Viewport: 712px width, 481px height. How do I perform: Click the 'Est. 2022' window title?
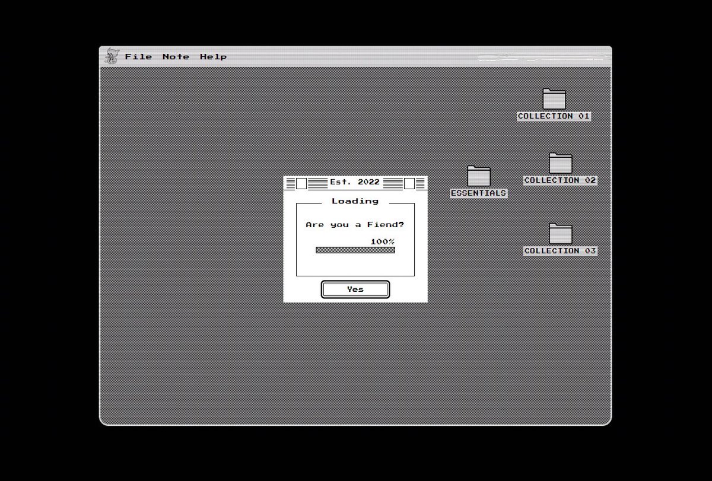click(x=355, y=182)
